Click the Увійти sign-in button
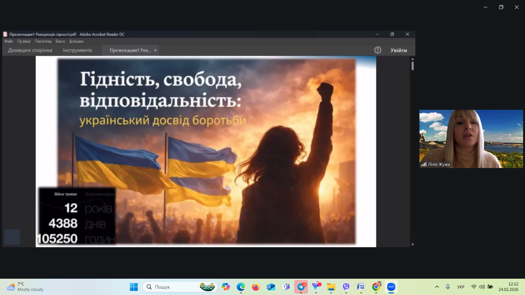Screen dimensions: 525x295 click(x=398, y=50)
